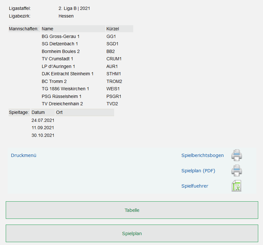Screen dimensions: 263x245
Task: Click the match day date 24.07.2021
Action: pyautogui.click(x=43, y=120)
